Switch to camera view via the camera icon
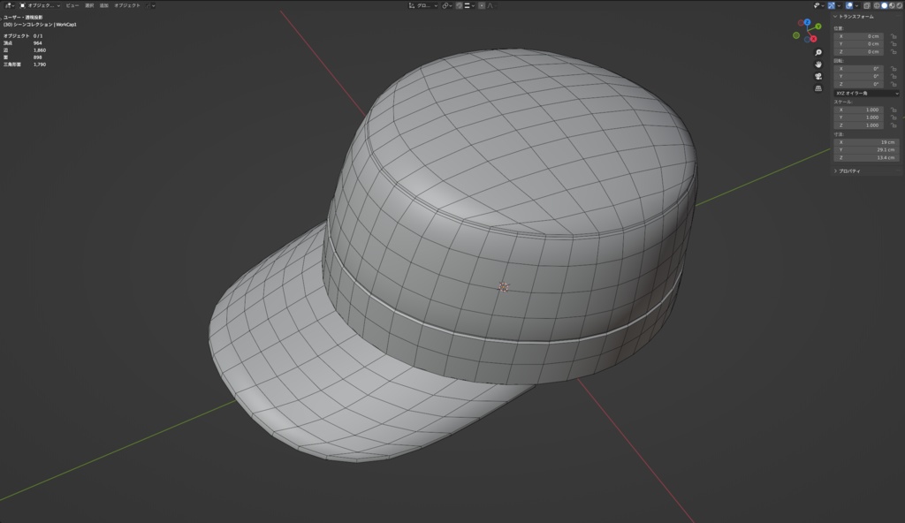 (818, 76)
